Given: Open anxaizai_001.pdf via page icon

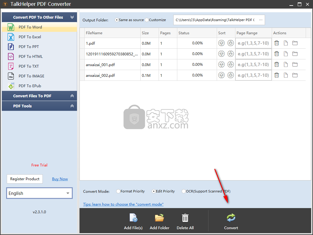Looking at the screenshot, I should pyautogui.click(x=286, y=64).
